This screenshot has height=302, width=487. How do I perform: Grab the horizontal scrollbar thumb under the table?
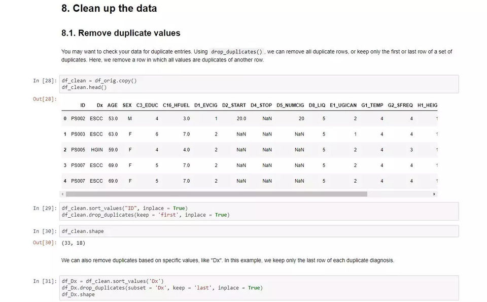tap(217, 194)
